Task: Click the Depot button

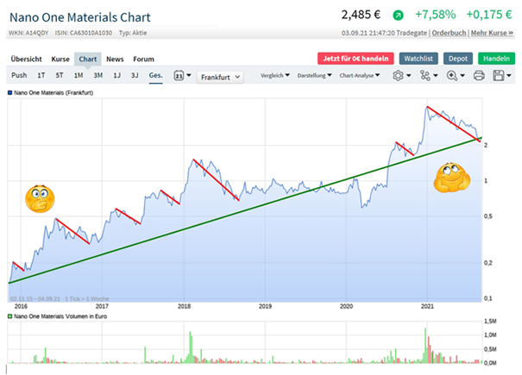Action: tap(458, 59)
